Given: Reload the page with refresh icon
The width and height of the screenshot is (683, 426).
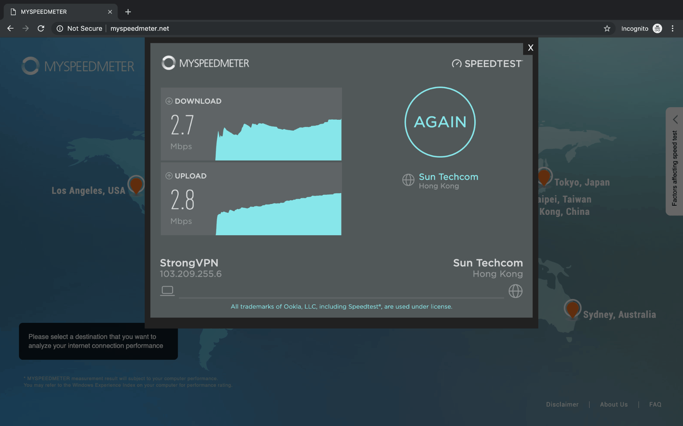Looking at the screenshot, I should tap(41, 29).
